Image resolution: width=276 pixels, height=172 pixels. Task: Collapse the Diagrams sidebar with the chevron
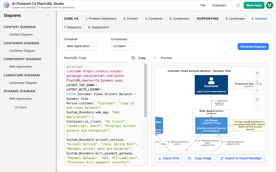[x=48, y=16]
